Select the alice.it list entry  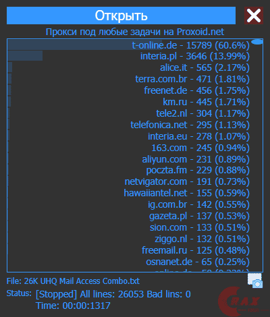point(129,67)
